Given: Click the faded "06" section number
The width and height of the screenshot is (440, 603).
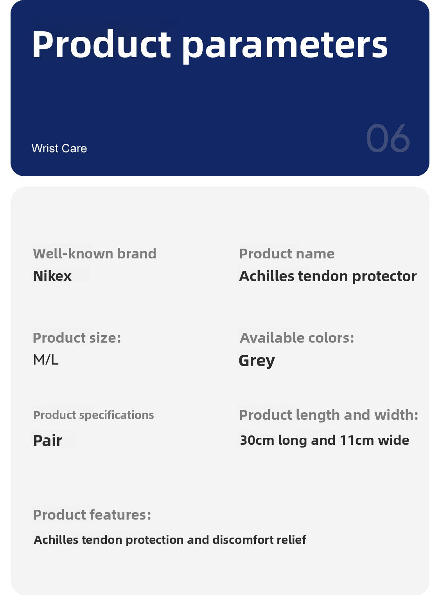Looking at the screenshot, I should pyautogui.click(x=388, y=139).
